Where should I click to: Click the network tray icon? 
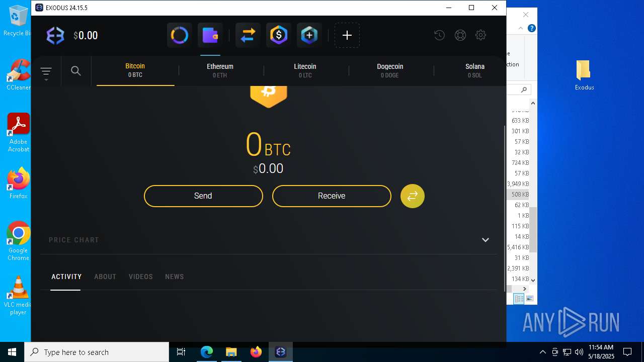[567, 352]
